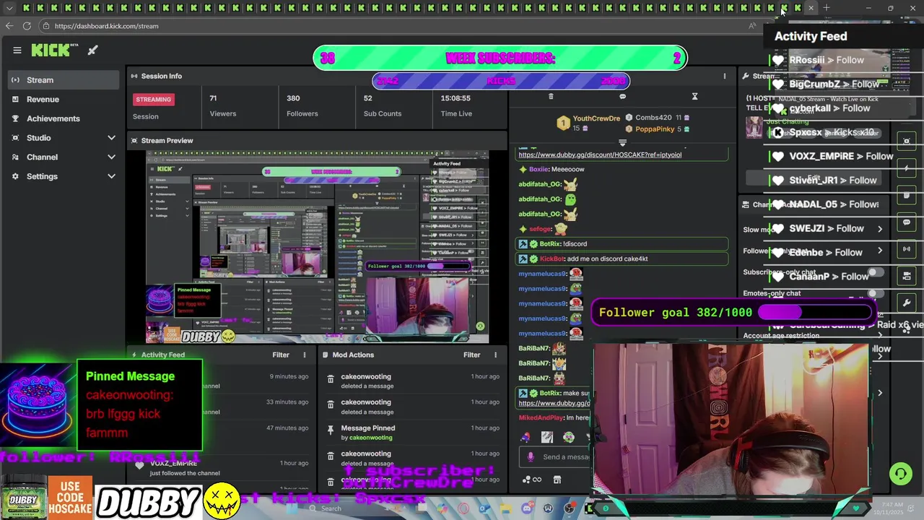Click the STREAMING status badge

pos(153,99)
